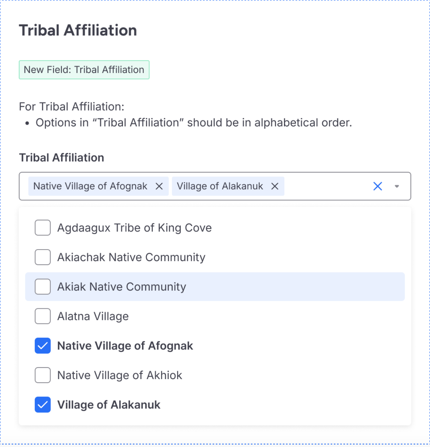Viewport: 430px width, 447px height.
Task: Check the Native Village of Akhiok box
Action: [43, 376]
